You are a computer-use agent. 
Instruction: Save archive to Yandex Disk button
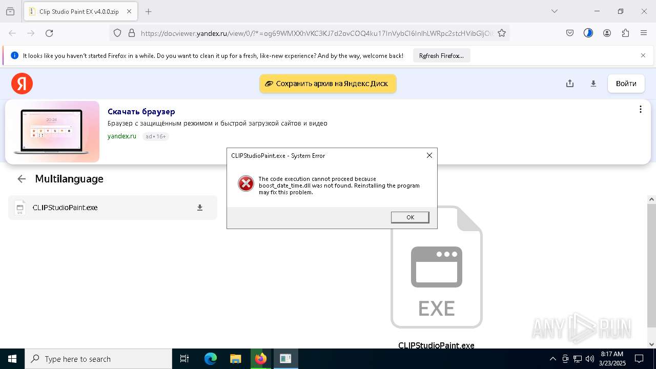tap(328, 84)
